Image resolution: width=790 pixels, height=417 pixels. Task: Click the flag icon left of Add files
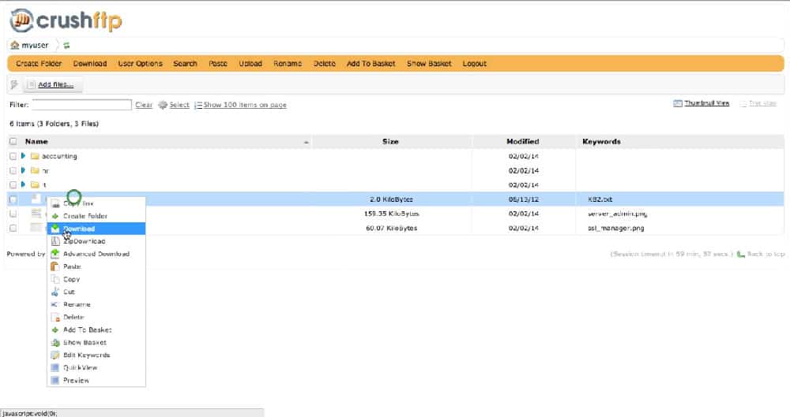point(14,84)
